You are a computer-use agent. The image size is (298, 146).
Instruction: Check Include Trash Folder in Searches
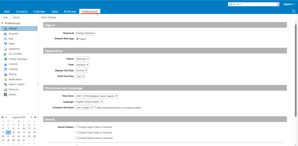click(x=77, y=132)
